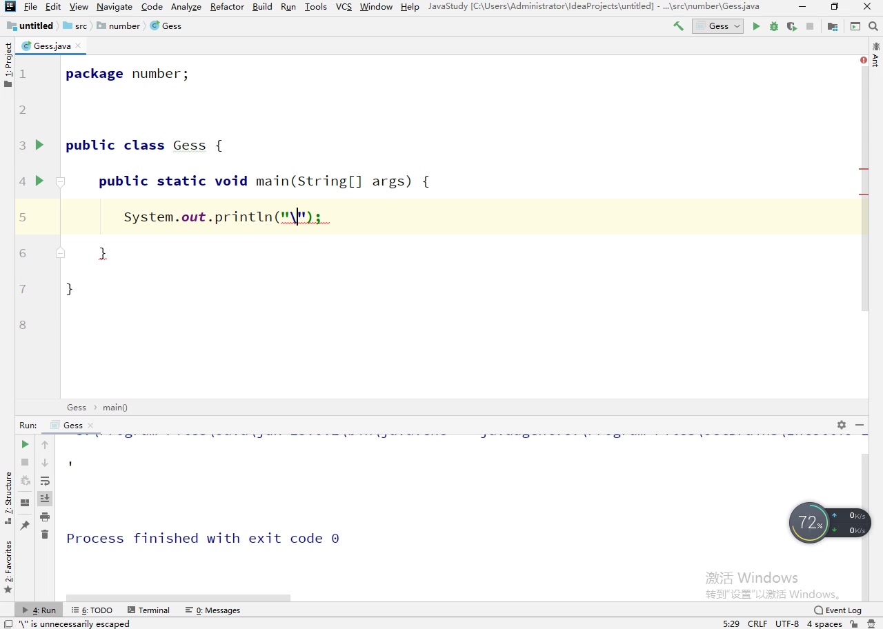Run main method from the line 4 gutter icon

point(39,181)
